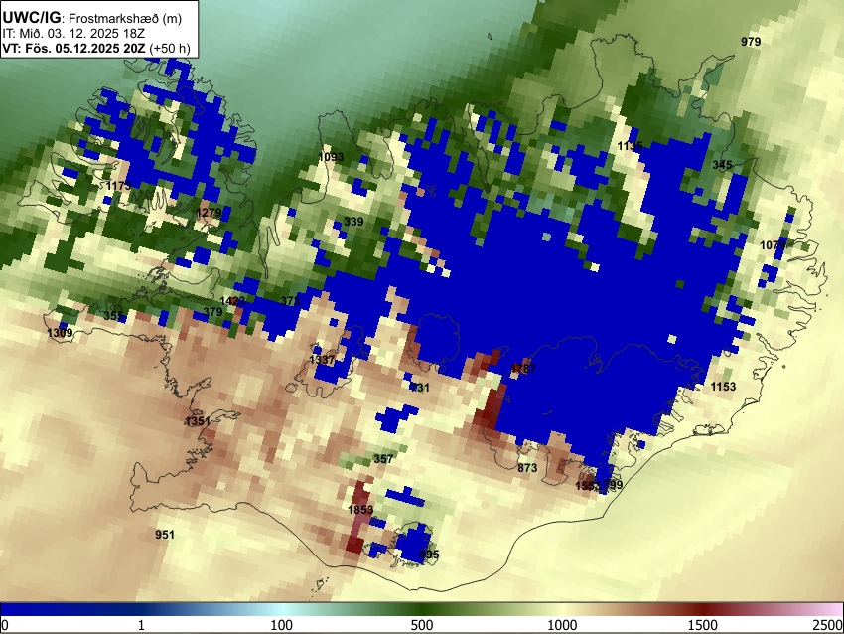Click the freezing level value 1135

pyautogui.click(x=630, y=146)
